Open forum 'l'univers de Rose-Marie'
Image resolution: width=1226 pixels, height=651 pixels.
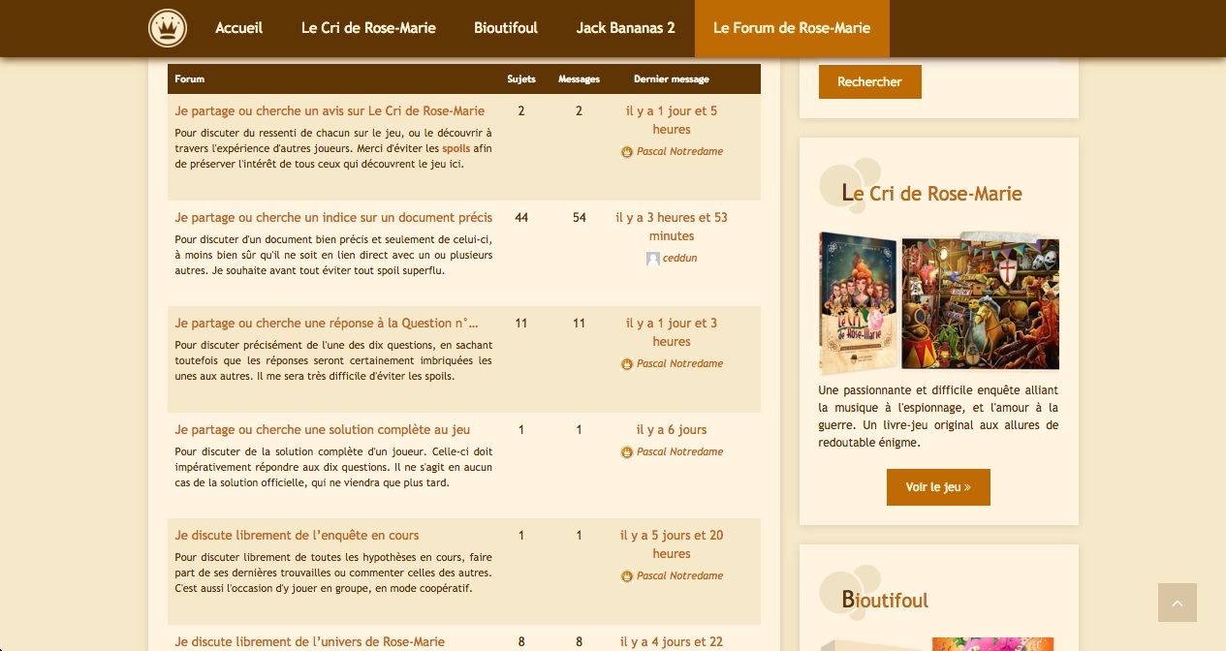(x=310, y=642)
